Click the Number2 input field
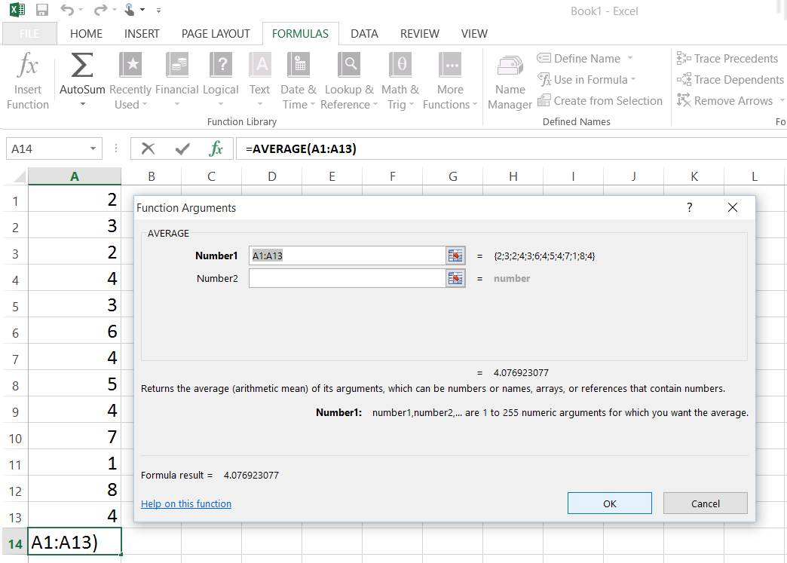Screen dimensions: 787x563 click(x=347, y=279)
